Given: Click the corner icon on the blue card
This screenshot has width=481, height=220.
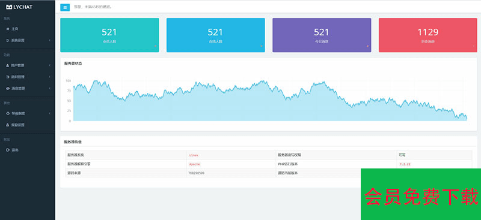Looking at the screenshot, I should point(262,46).
